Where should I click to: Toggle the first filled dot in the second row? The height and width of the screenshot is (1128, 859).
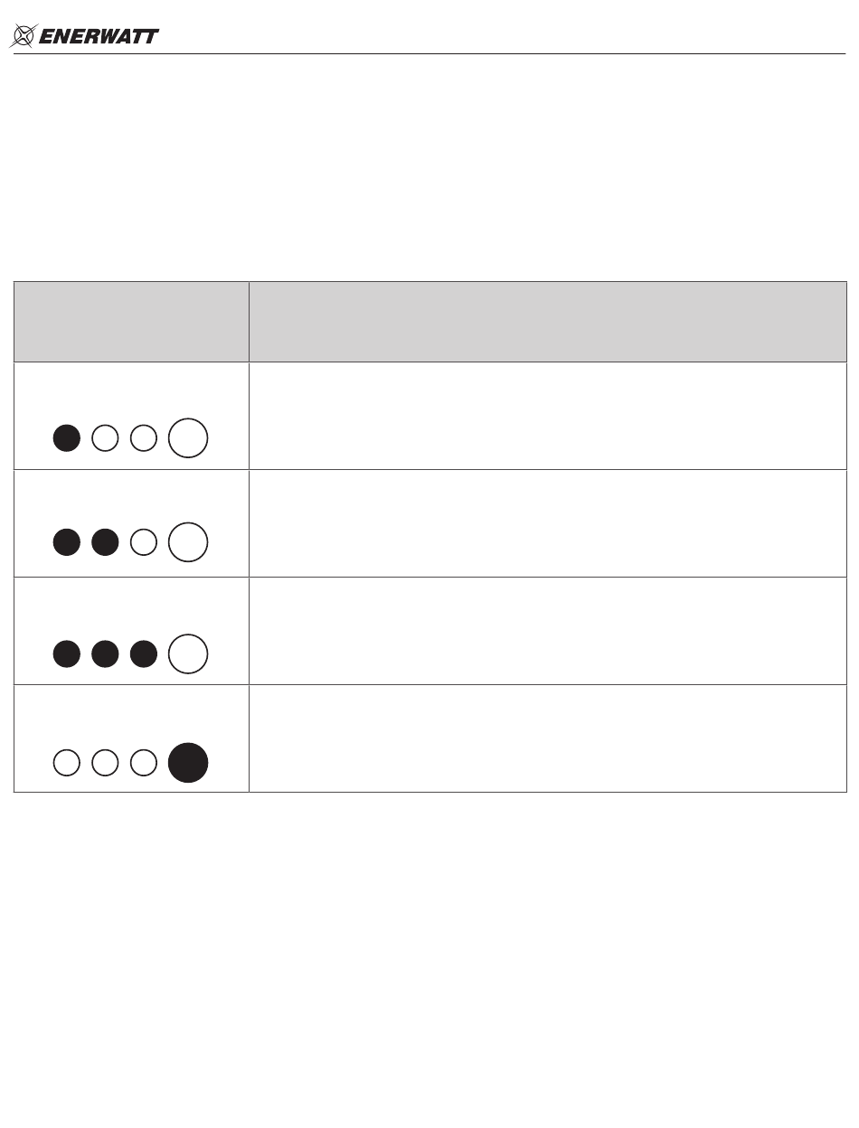67,542
